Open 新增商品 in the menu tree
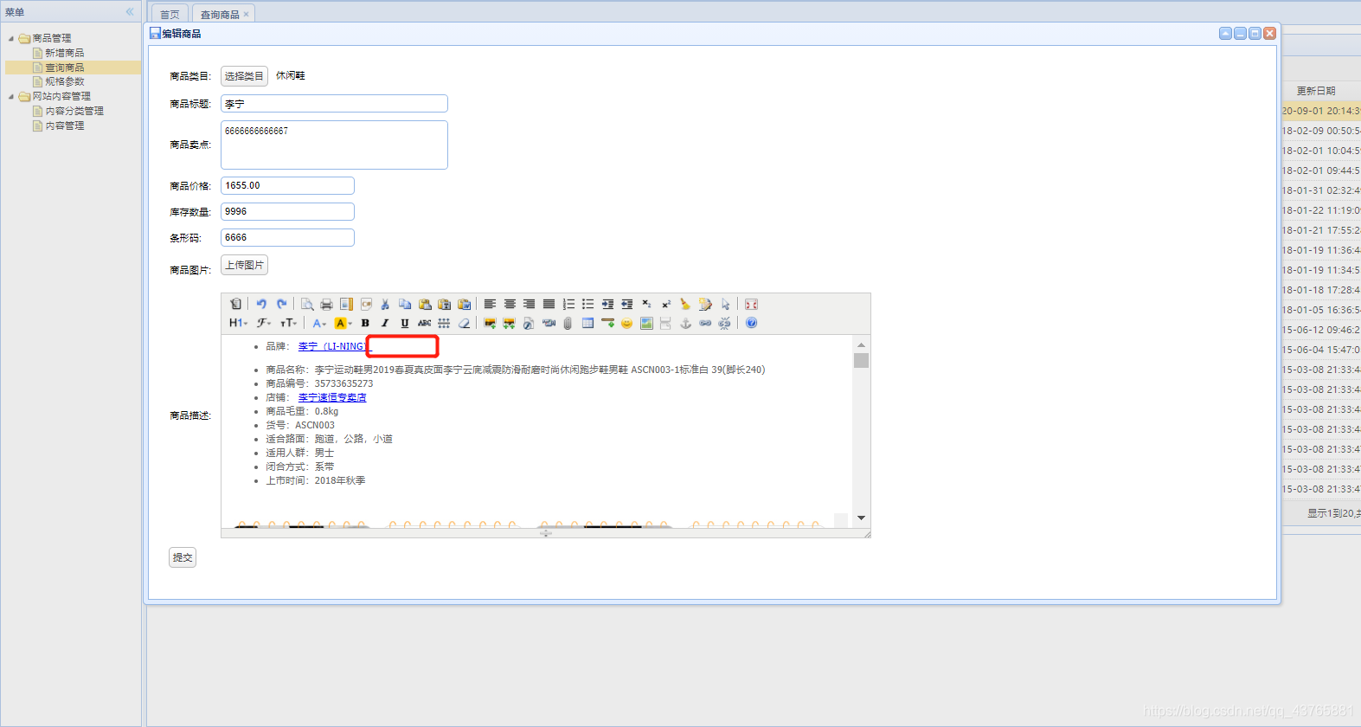The height and width of the screenshot is (727, 1361). click(x=64, y=53)
